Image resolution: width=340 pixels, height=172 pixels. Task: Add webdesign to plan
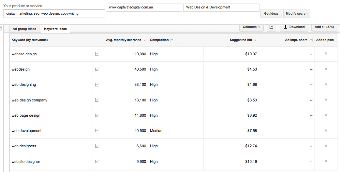coord(326,69)
